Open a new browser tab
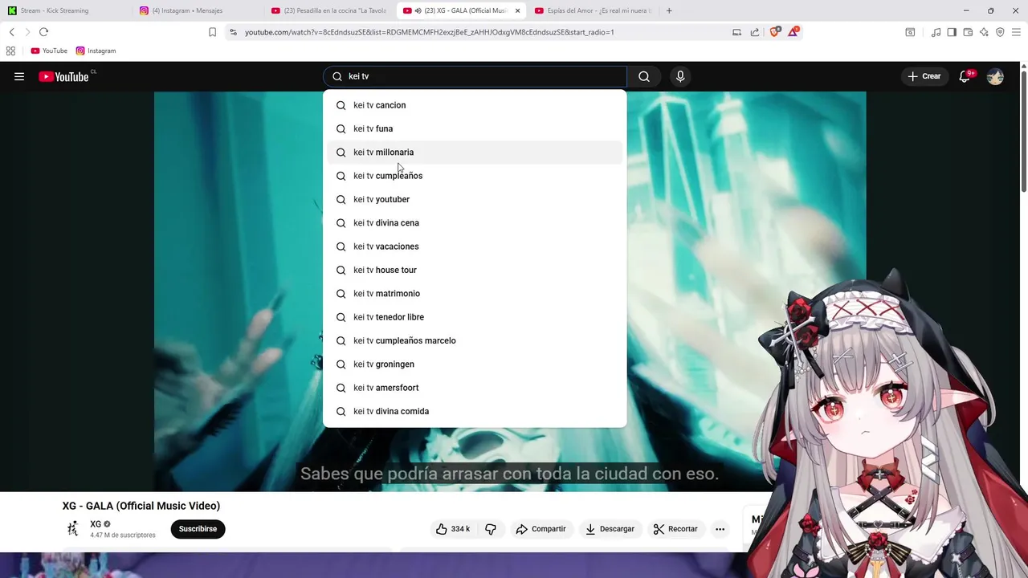Viewport: 1028px width, 578px height. coord(669,10)
